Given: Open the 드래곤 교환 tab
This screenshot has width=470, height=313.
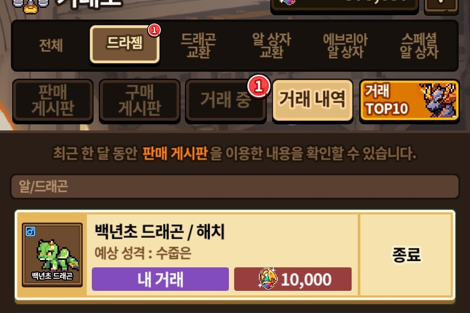Looking at the screenshot, I should [198, 46].
